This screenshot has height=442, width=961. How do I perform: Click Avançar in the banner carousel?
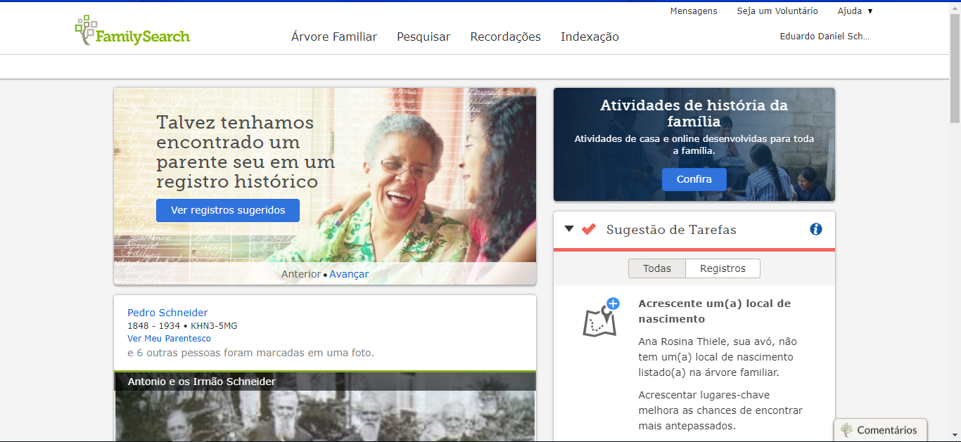coord(349,274)
